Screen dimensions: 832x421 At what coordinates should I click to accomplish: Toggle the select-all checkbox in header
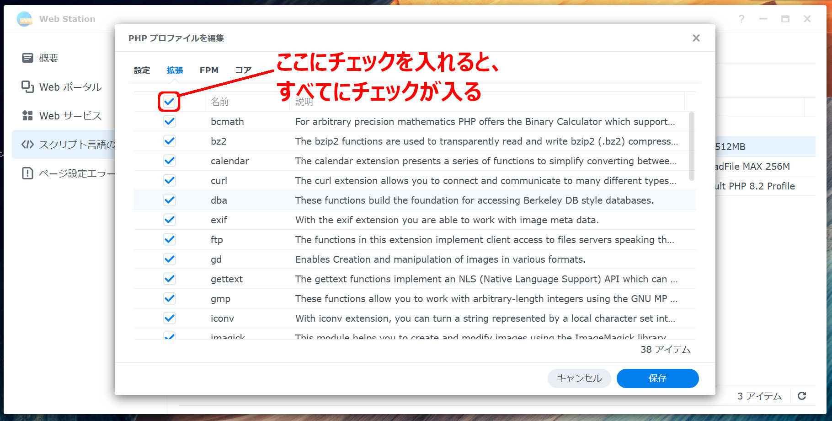[169, 102]
